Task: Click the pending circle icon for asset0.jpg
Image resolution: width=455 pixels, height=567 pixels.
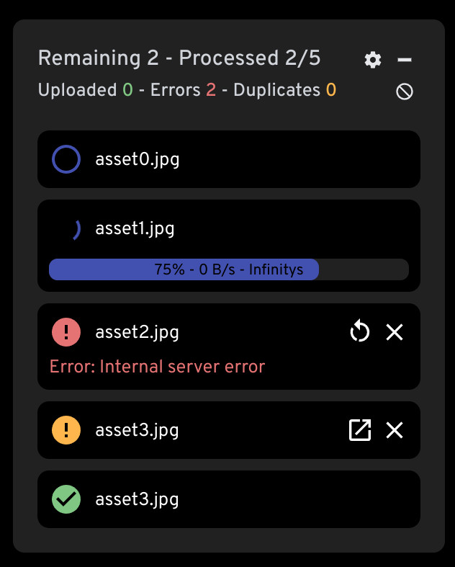Action: pyautogui.click(x=66, y=159)
